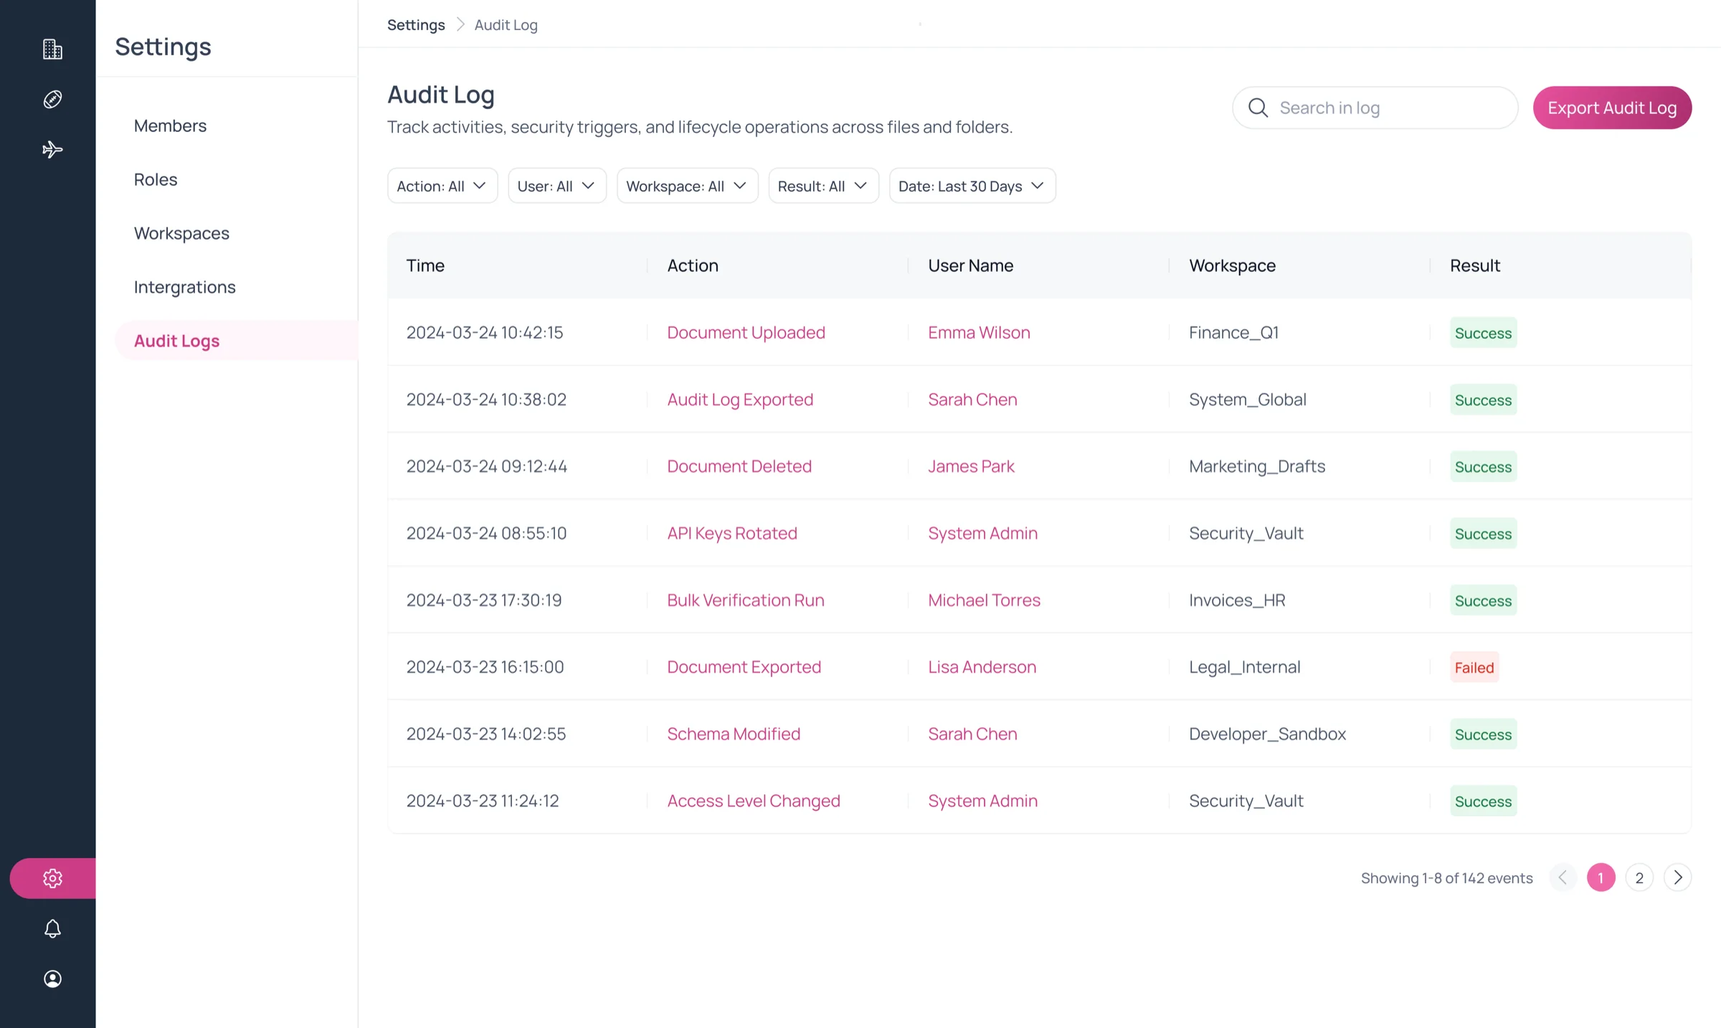The width and height of the screenshot is (1721, 1028).
Task: Go to next page arrow
Action: point(1678,877)
